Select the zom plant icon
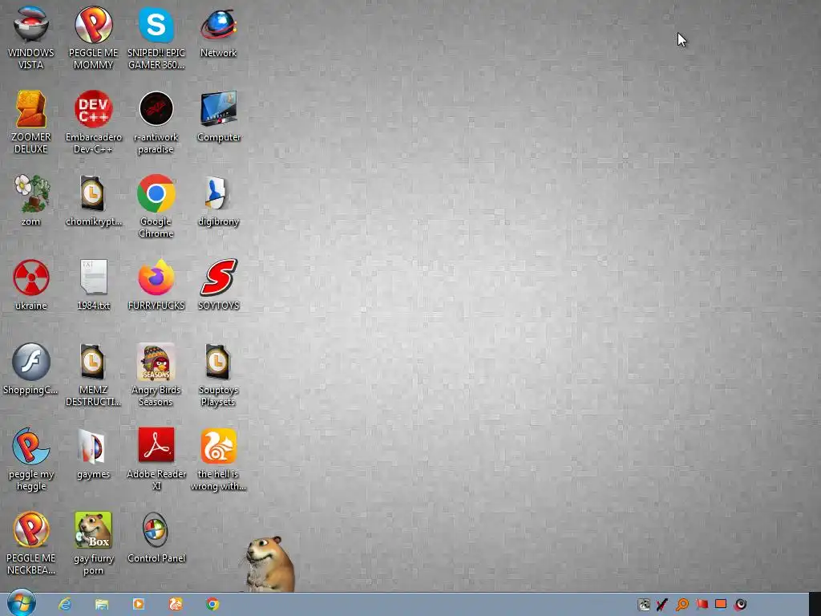821x616 pixels. [30, 200]
